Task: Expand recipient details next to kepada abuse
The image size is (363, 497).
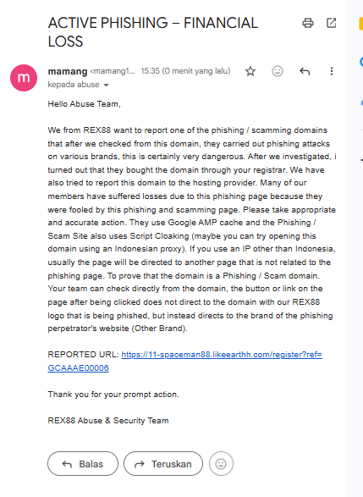Action: click(106, 85)
